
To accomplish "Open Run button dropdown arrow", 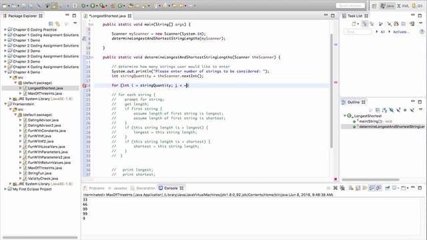I will coord(97,6).
